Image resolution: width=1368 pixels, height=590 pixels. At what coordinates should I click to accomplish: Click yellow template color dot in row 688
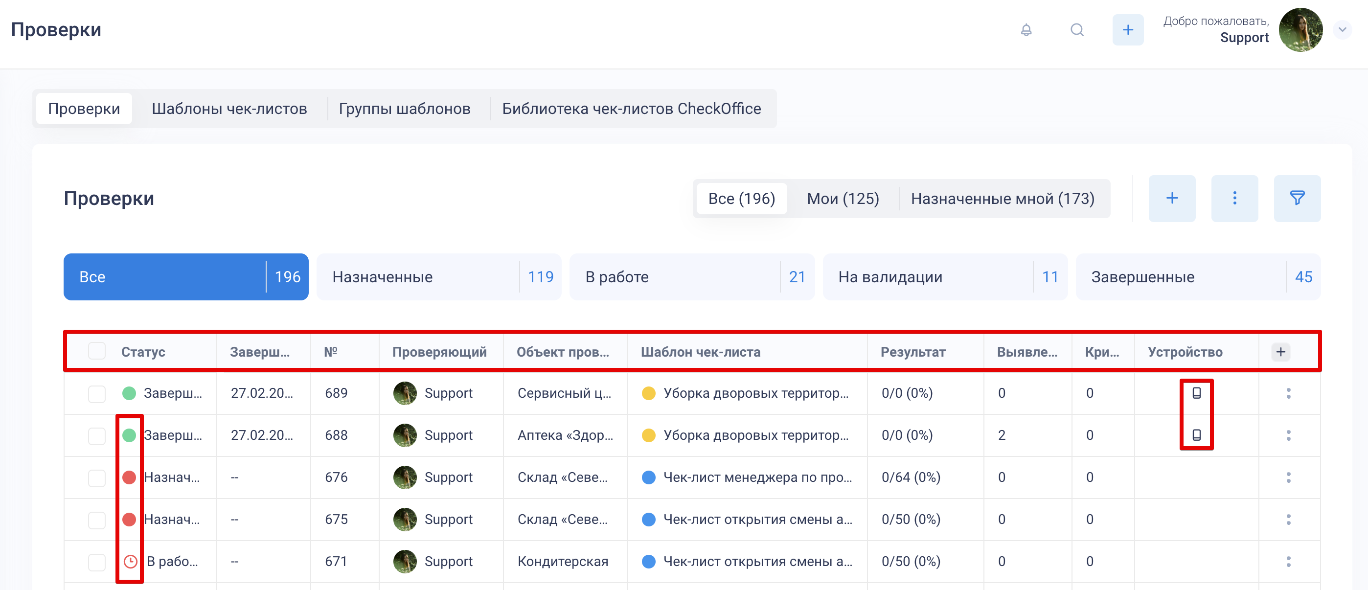click(x=648, y=435)
